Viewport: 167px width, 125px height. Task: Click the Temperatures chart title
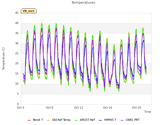click(x=83, y=3)
